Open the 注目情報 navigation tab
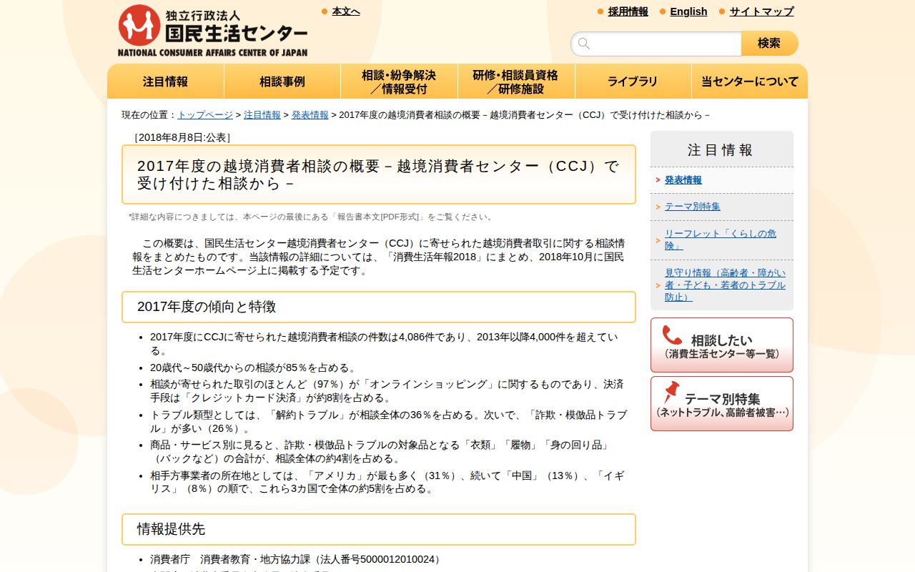Screen dimensions: 915x572 point(166,82)
